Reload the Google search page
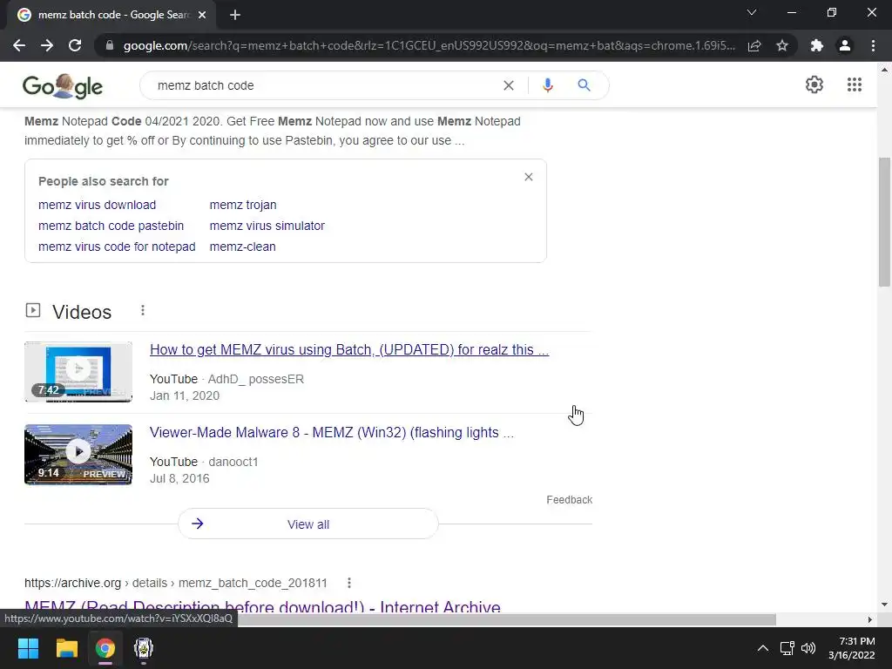This screenshot has width=892, height=669. tap(75, 45)
